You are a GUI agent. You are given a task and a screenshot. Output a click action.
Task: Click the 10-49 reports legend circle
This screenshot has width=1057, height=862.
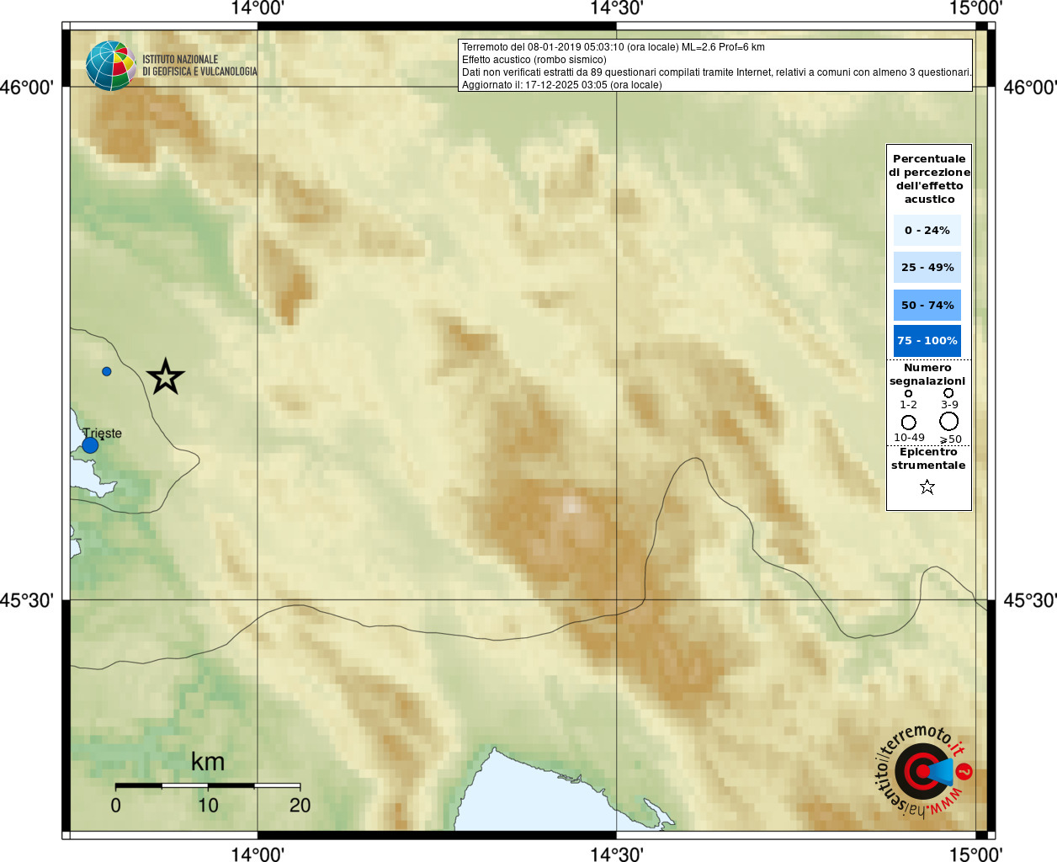pos(909,422)
